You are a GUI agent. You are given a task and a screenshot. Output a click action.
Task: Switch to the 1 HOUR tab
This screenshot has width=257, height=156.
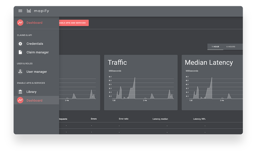point(215,47)
